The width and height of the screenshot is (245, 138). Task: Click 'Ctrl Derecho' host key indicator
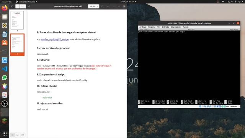click(232, 107)
